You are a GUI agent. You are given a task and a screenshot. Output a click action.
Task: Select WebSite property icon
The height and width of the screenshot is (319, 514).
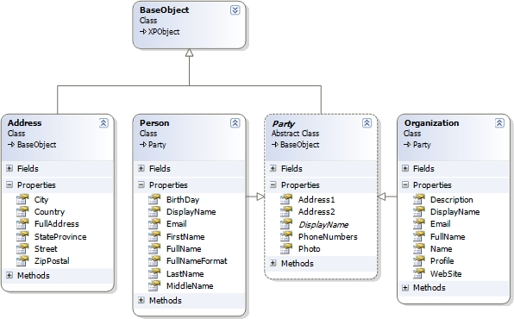[418, 273]
